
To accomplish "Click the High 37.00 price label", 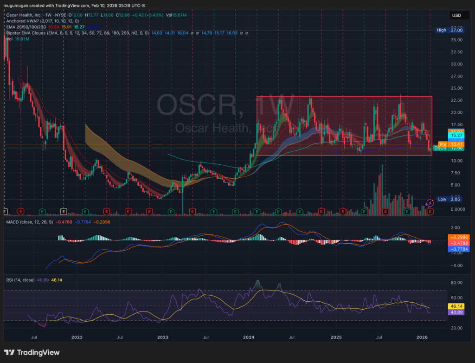I will coord(448,30).
